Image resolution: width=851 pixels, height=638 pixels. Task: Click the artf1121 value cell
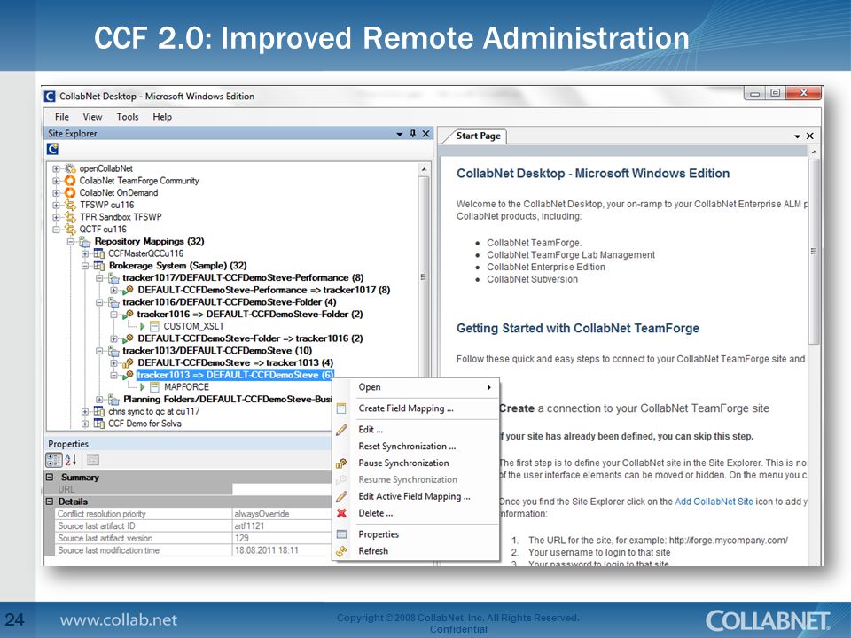282,525
